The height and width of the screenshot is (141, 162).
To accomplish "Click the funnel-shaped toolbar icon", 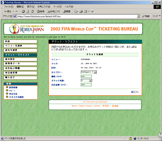I will point(92,11).
